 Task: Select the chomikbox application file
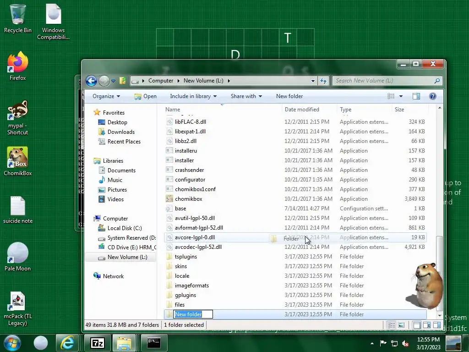point(295,199)
